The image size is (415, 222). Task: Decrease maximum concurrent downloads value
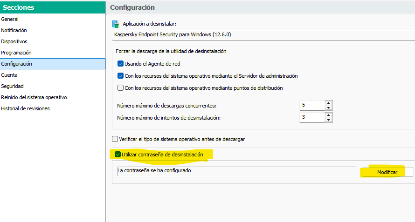(328, 108)
